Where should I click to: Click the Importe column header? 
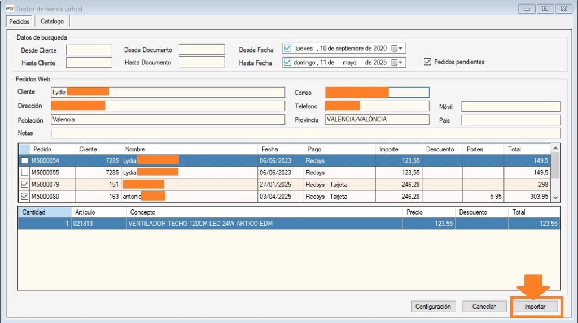point(399,149)
